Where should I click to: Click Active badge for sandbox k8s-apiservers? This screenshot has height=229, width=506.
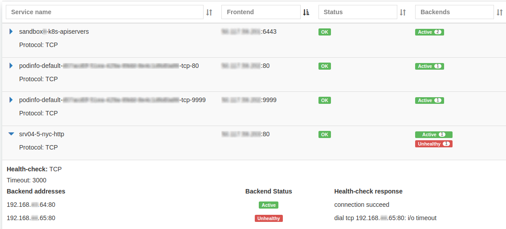point(429,32)
